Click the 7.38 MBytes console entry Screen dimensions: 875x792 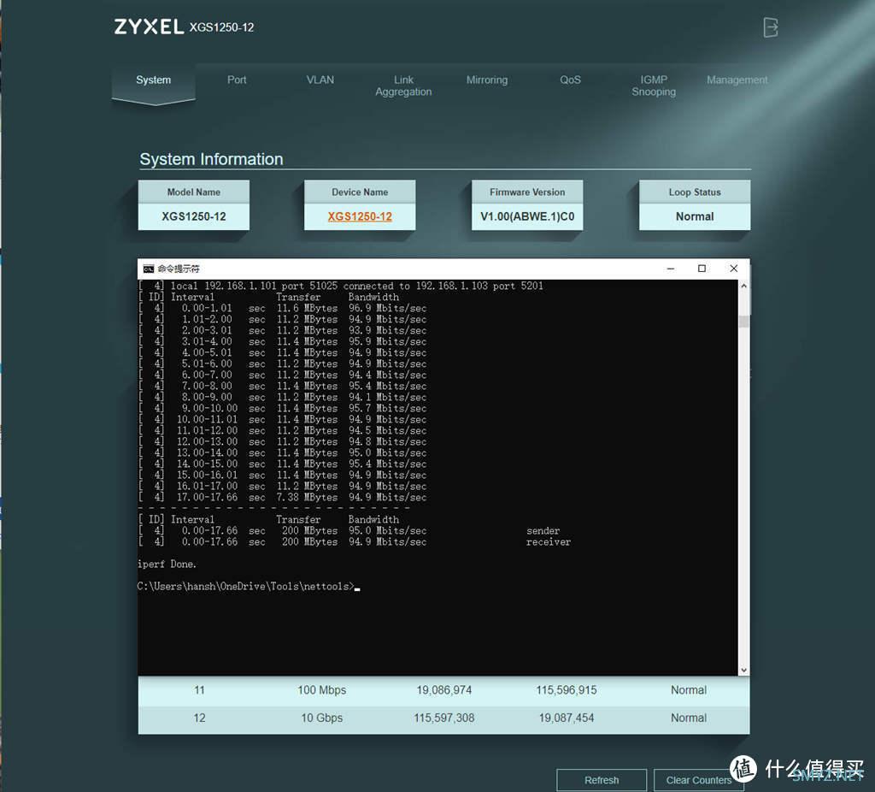307,498
